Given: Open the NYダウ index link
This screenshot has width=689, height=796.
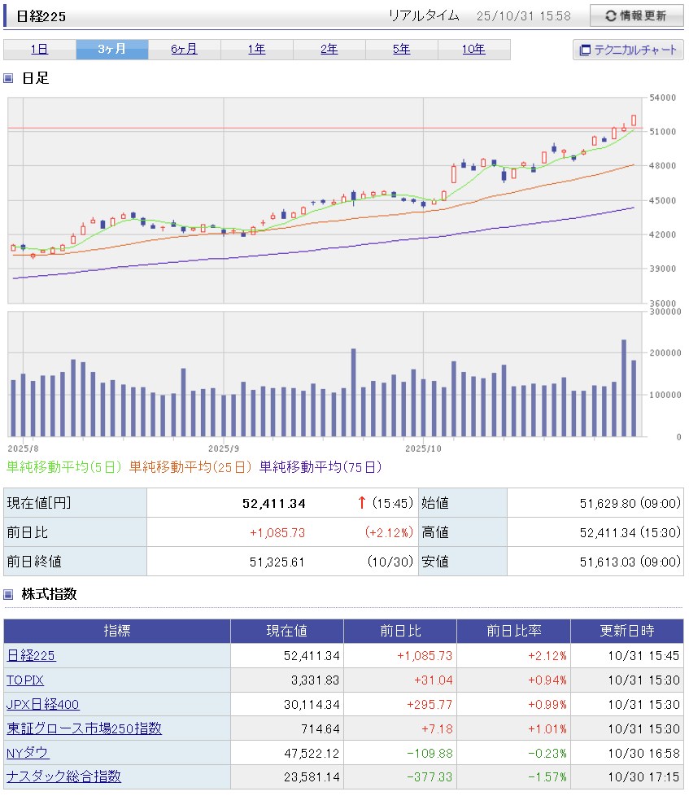Looking at the screenshot, I should [28, 753].
